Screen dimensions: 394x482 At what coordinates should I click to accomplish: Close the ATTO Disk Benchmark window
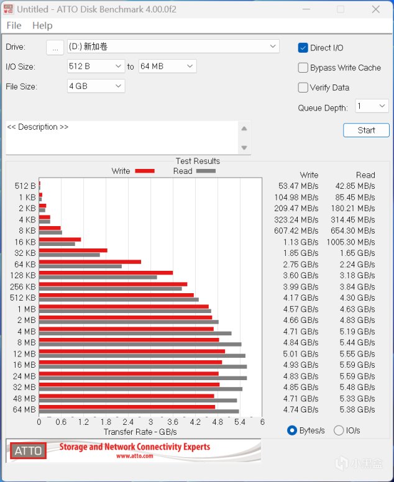376,9
